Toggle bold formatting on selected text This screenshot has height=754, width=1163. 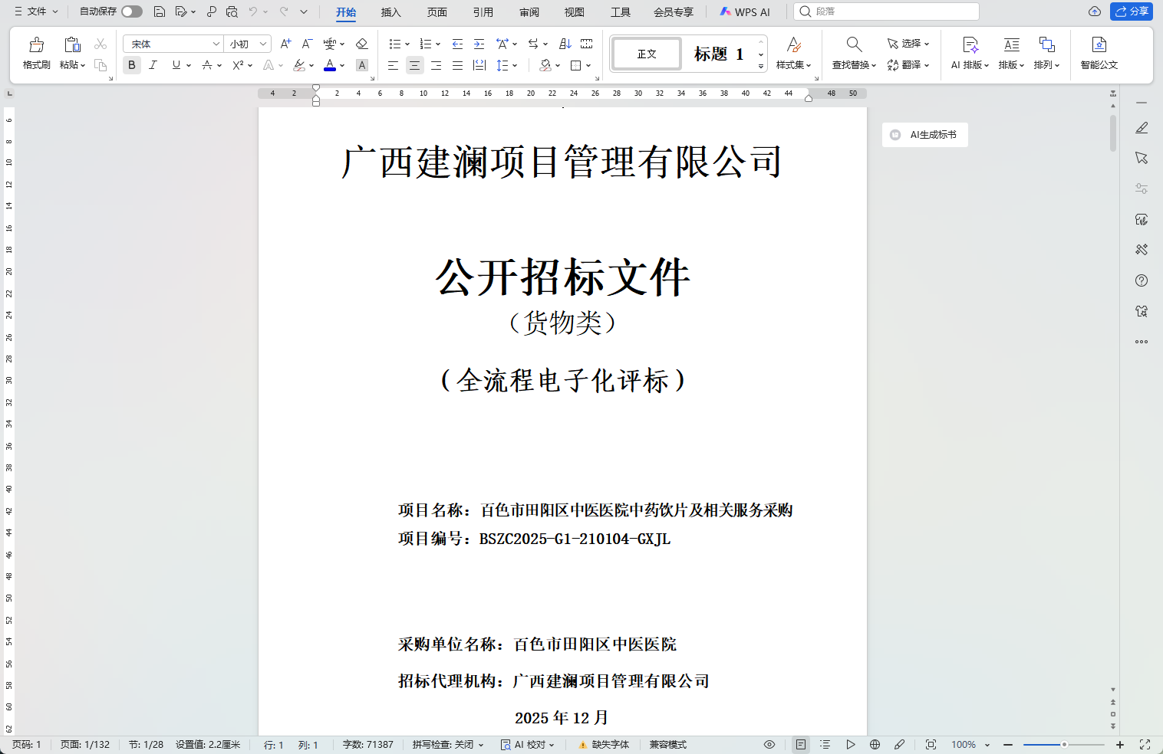tap(131, 65)
